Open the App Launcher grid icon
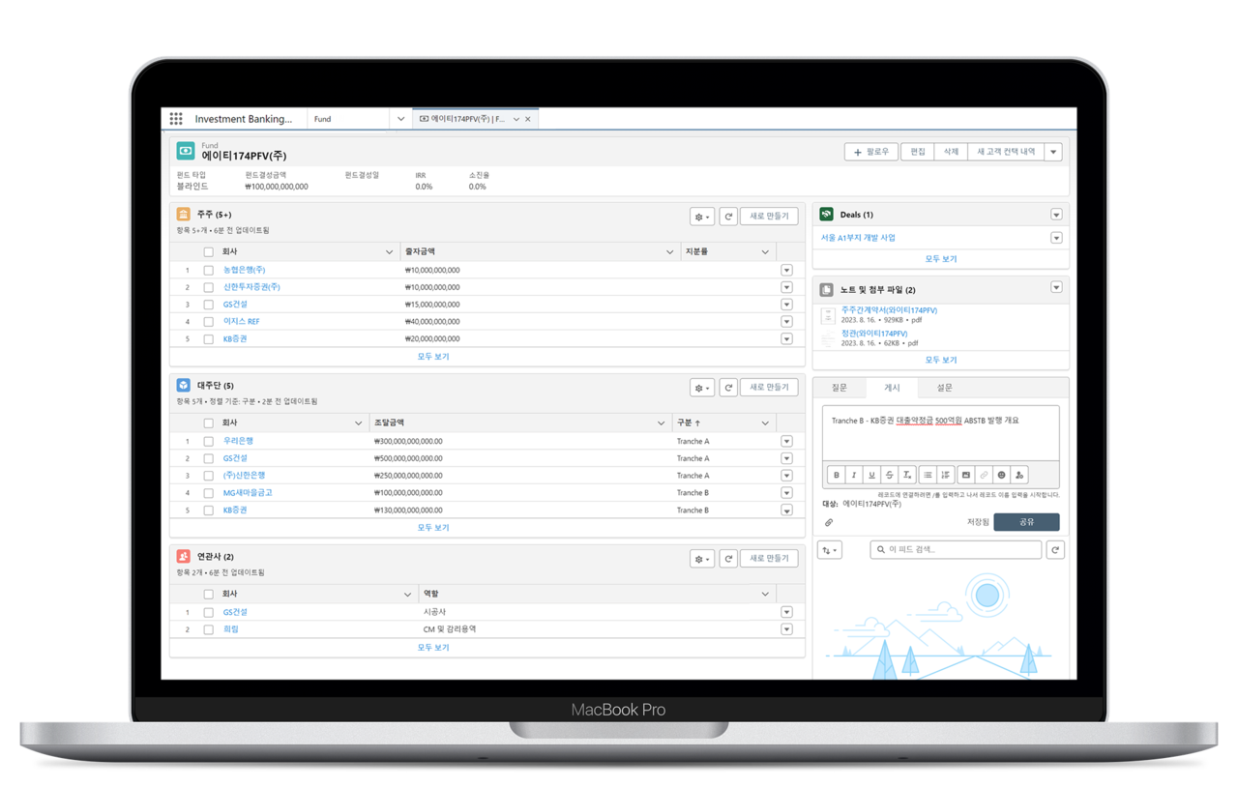The image size is (1238, 787). [176, 119]
